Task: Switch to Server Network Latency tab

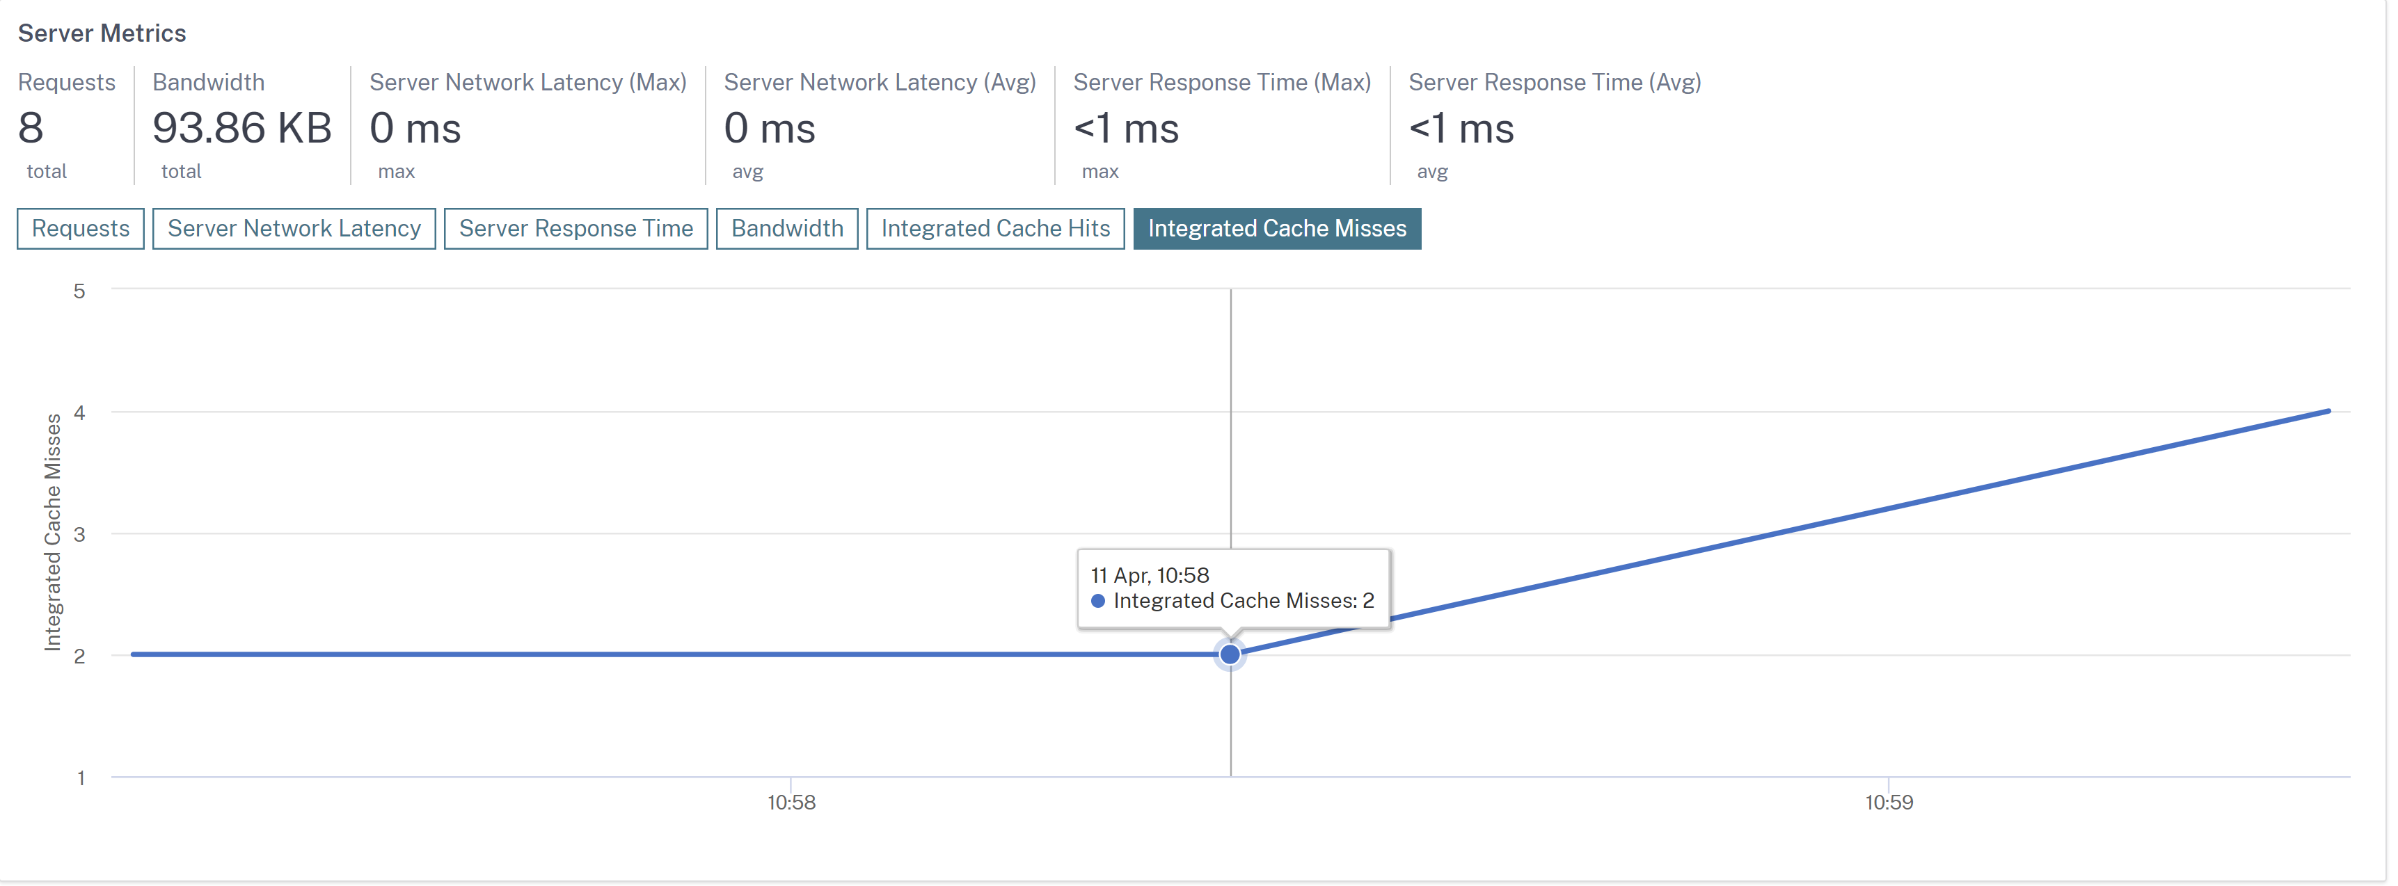Action: 294,229
